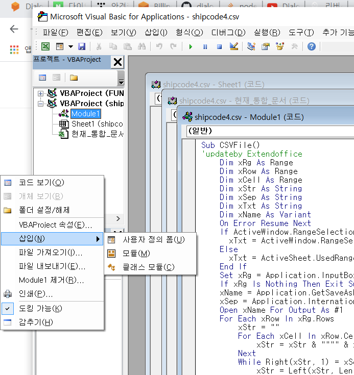Expand 삽입(N) submenu in context menu
Viewport: 354px width, 375px height.
[52, 239]
